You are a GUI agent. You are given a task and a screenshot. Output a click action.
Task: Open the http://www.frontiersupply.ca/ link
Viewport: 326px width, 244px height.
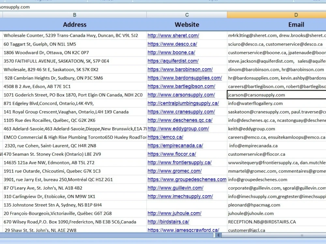179,162
